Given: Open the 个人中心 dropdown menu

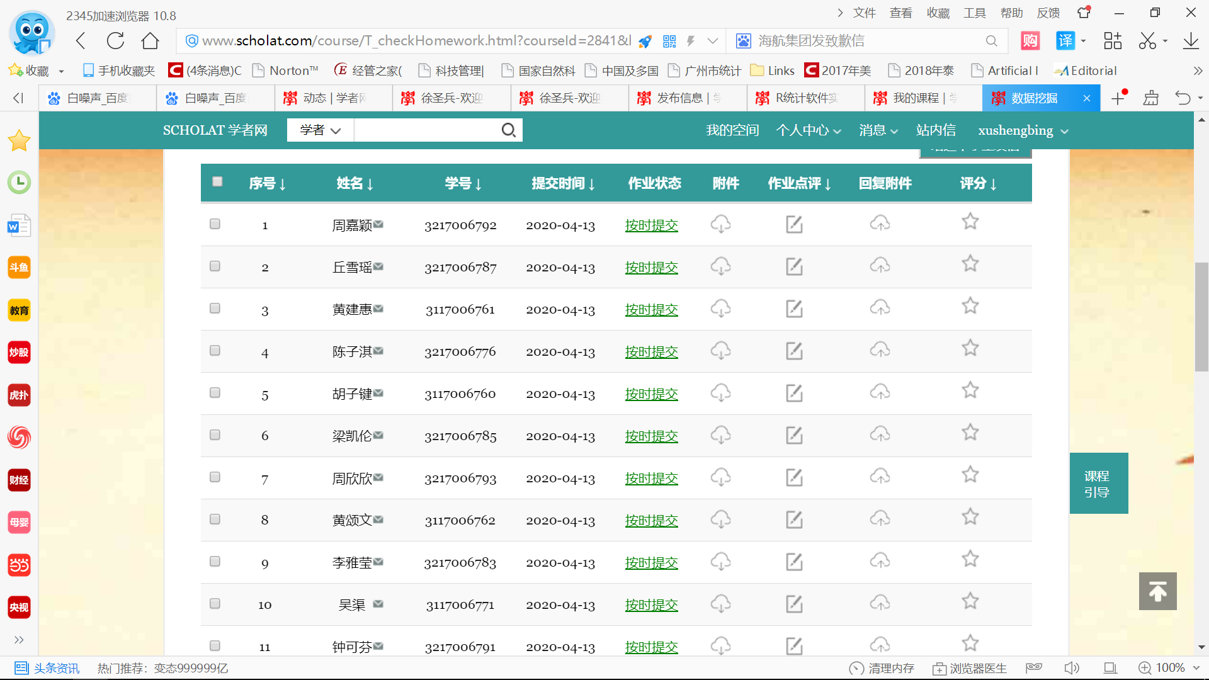Looking at the screenshot, I should pos(808,130).
